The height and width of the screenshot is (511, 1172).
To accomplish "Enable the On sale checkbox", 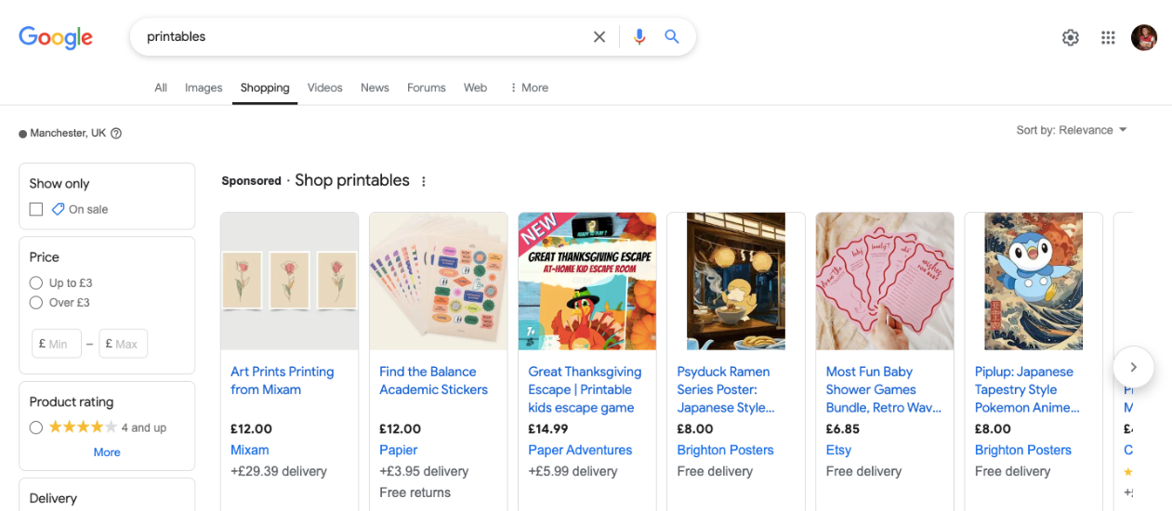I will 36,209.
